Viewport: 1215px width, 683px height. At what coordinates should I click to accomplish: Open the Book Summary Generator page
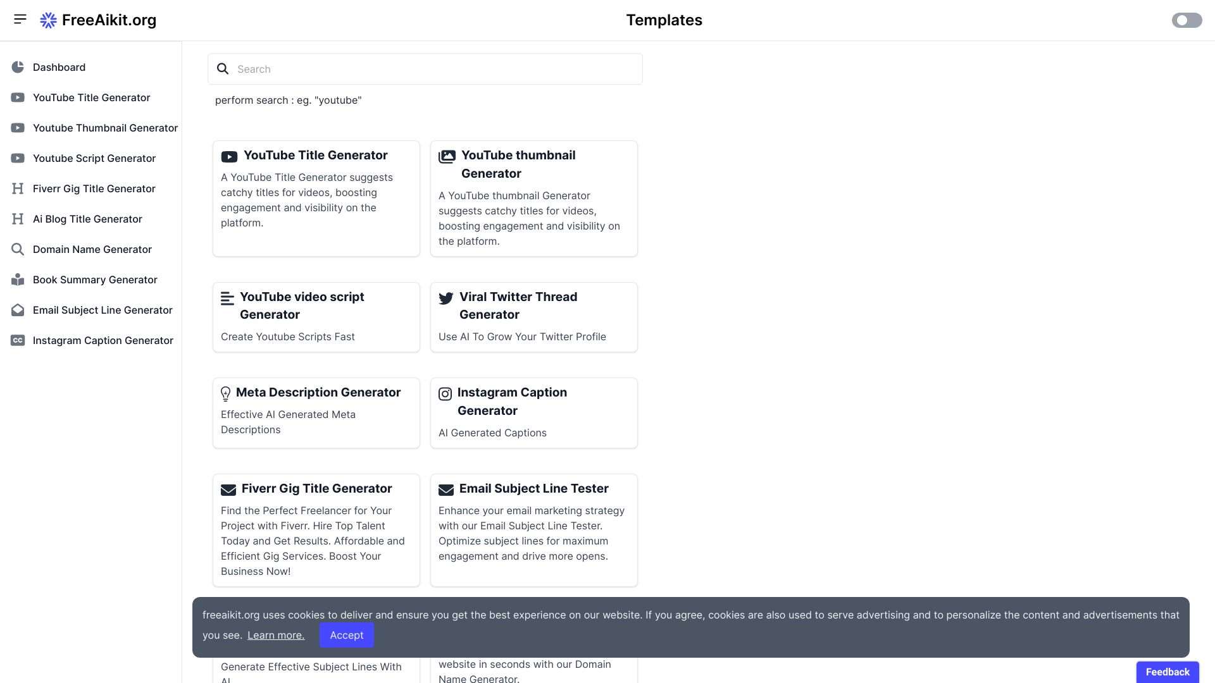pyautogui.click(x=94, y=280)
